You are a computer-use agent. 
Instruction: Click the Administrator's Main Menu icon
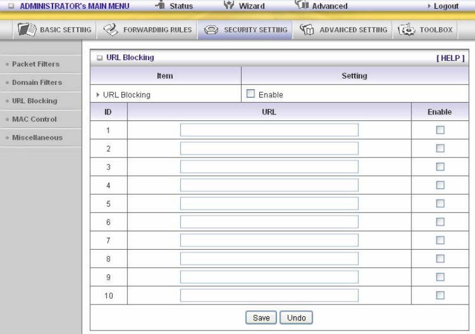pos(11,6)
